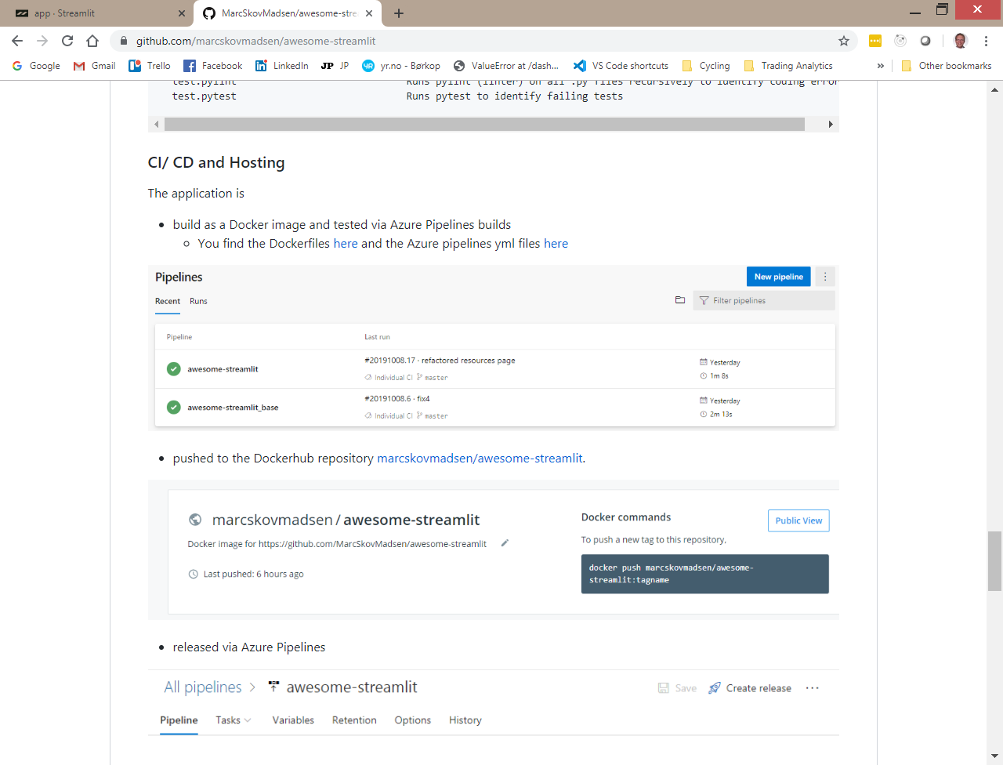Click the All pipelines breadcrumb
Viewport: 1003px width, 765px height.
coord(203,687)
